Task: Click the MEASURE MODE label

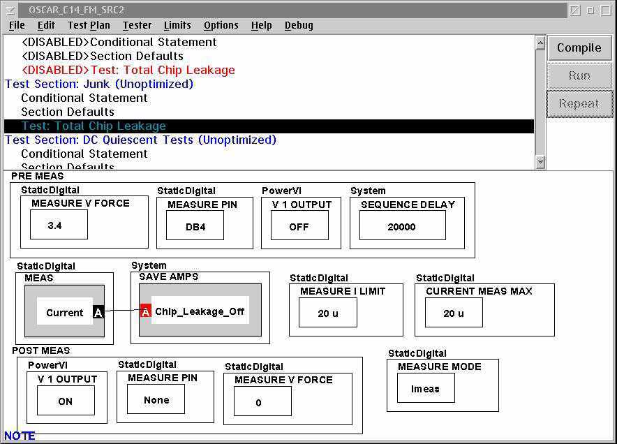Action: coord(440,367)
